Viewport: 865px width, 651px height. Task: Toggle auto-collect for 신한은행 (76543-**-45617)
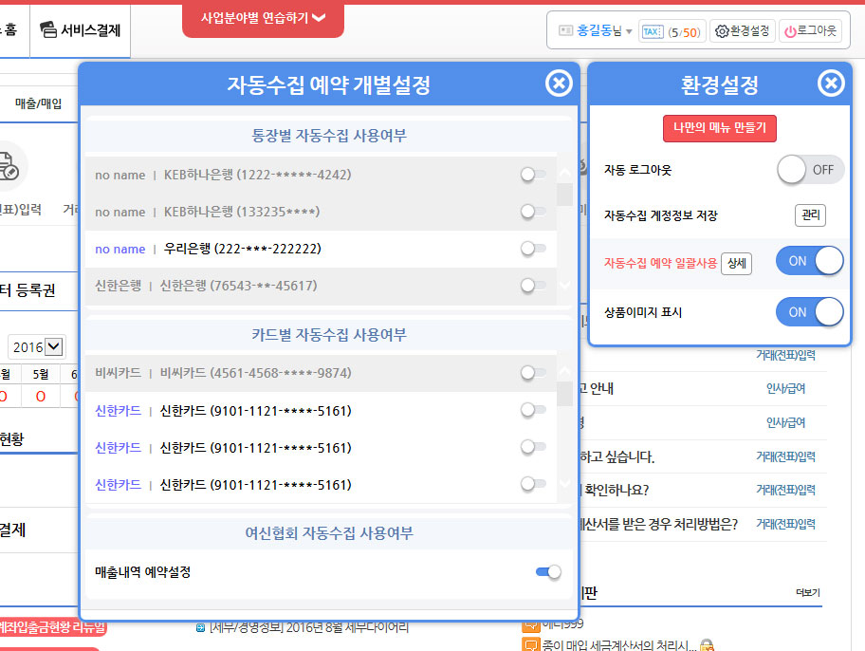pos(532,286)
